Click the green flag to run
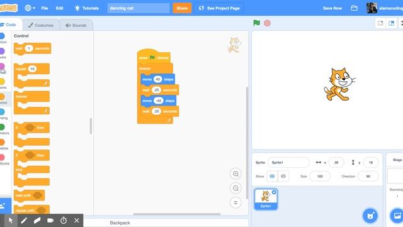Viewport: 403px width, 227px height. pos(256,23)
